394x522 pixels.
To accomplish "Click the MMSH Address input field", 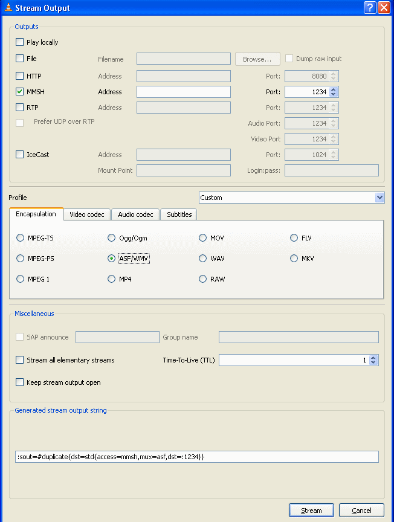I will pyautogui.click(x=184, y=92).
